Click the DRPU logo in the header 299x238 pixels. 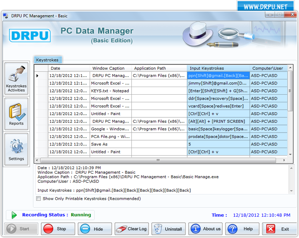coord(30,36)
